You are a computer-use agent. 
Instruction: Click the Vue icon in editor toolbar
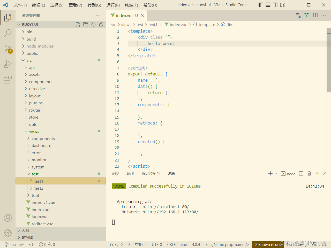[x=307, y=16]
